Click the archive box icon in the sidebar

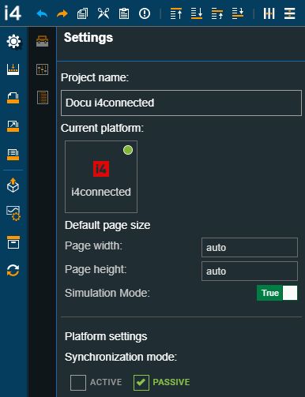13,242
